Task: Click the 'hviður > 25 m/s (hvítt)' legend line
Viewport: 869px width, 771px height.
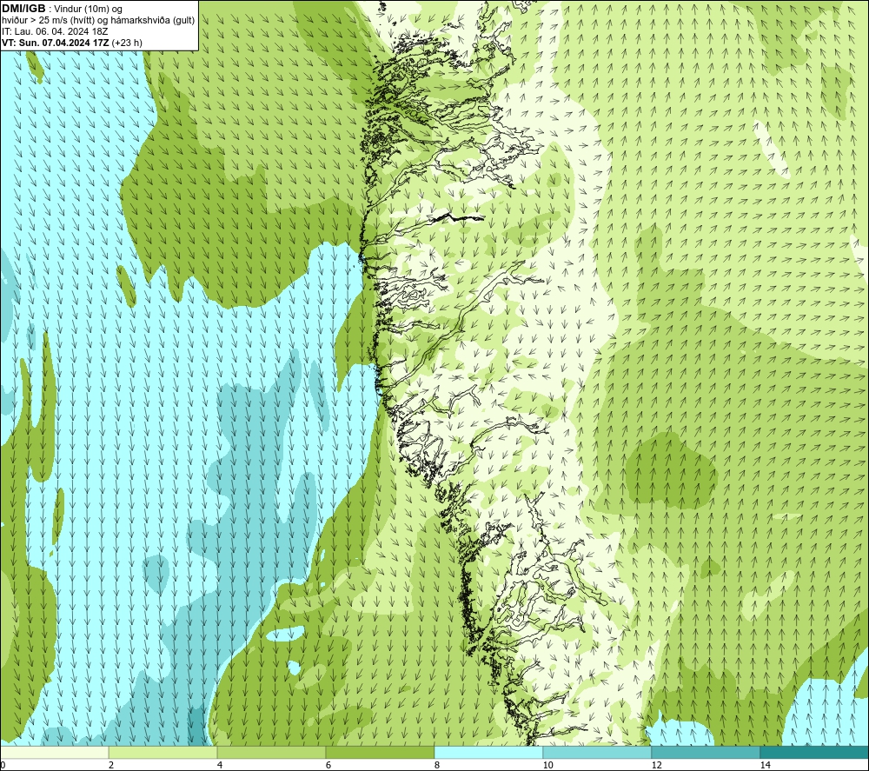Action: [98, 20]
